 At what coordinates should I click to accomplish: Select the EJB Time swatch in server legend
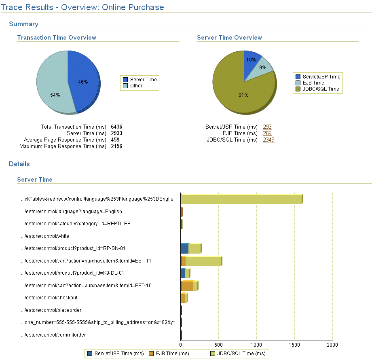298,83
